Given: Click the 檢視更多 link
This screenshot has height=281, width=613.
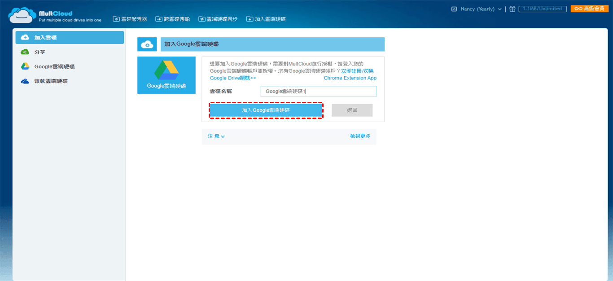Looking at the screenshot, I should pyautogui.click(x=360, y=136).
